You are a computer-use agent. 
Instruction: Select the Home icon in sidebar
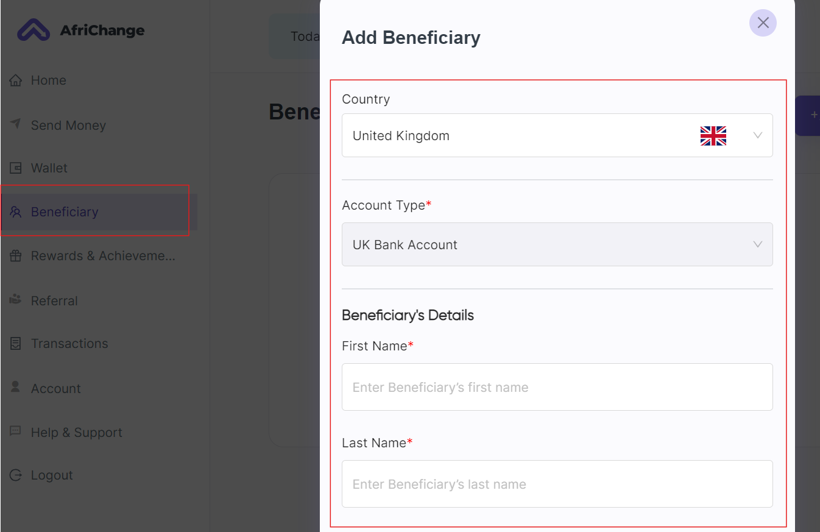(x=15, y=80)
